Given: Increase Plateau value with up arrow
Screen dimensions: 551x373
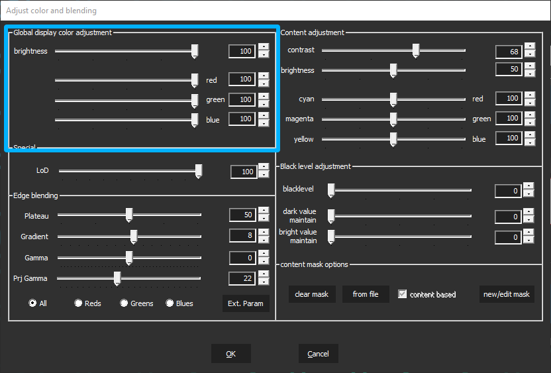Looking at the screenshot, I should [264, 211].
